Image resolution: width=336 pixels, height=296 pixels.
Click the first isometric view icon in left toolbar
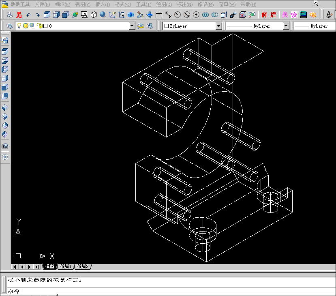(5, 107)
